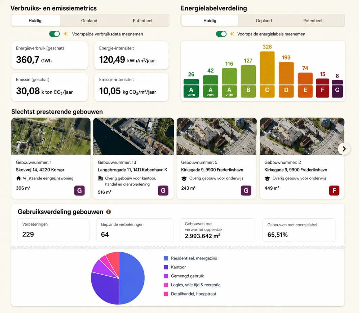
Task: Open the Emissie-intensiteit metric card
Action: [132, 87]
